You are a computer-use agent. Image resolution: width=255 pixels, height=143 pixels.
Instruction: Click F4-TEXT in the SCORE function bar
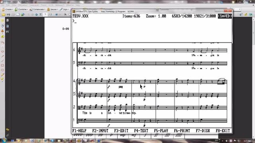141,131
